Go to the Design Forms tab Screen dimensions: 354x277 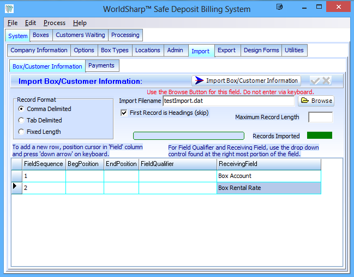[260, 50]
